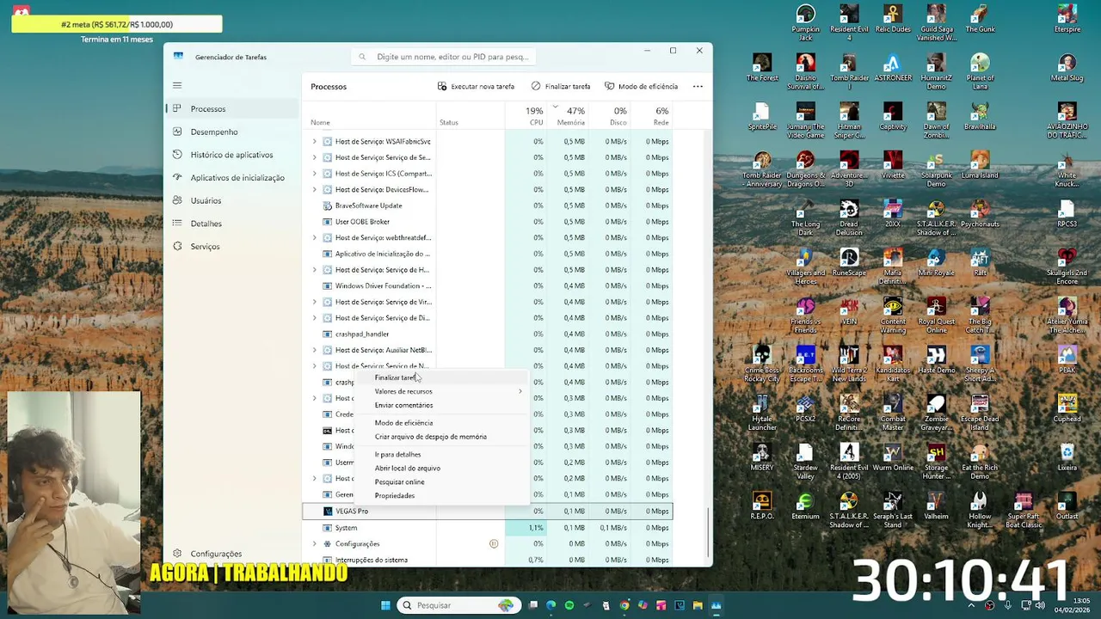Sort processes by the Memória column

tap(569, 115)
